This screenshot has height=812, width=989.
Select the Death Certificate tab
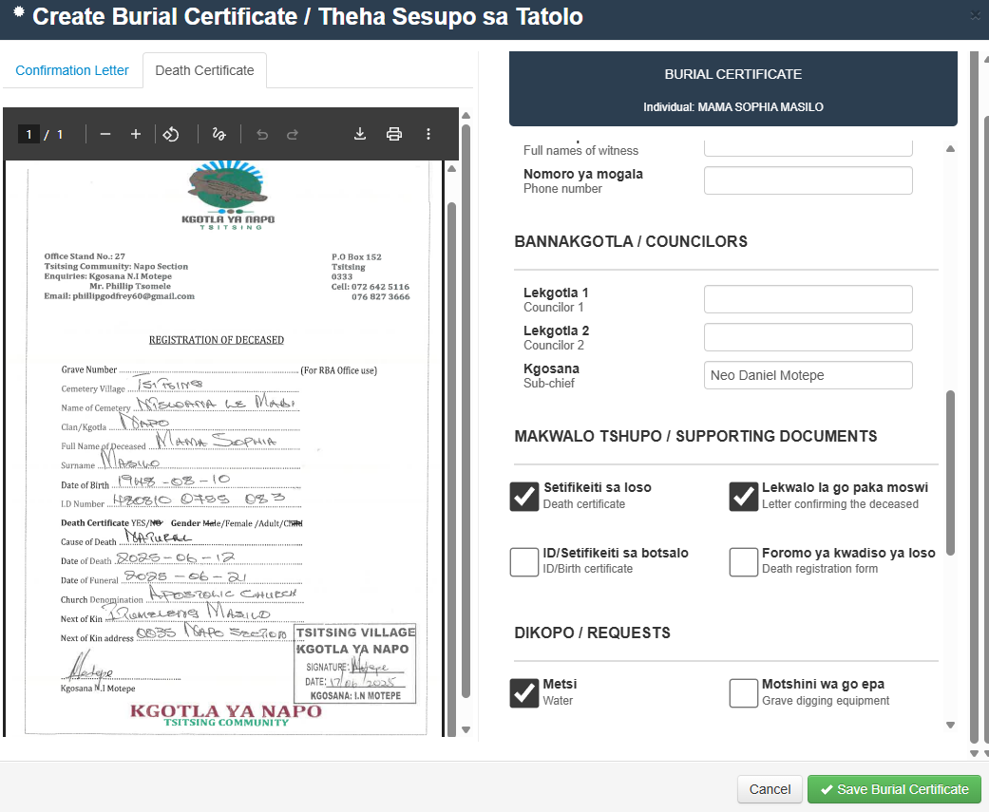(204, 70)
